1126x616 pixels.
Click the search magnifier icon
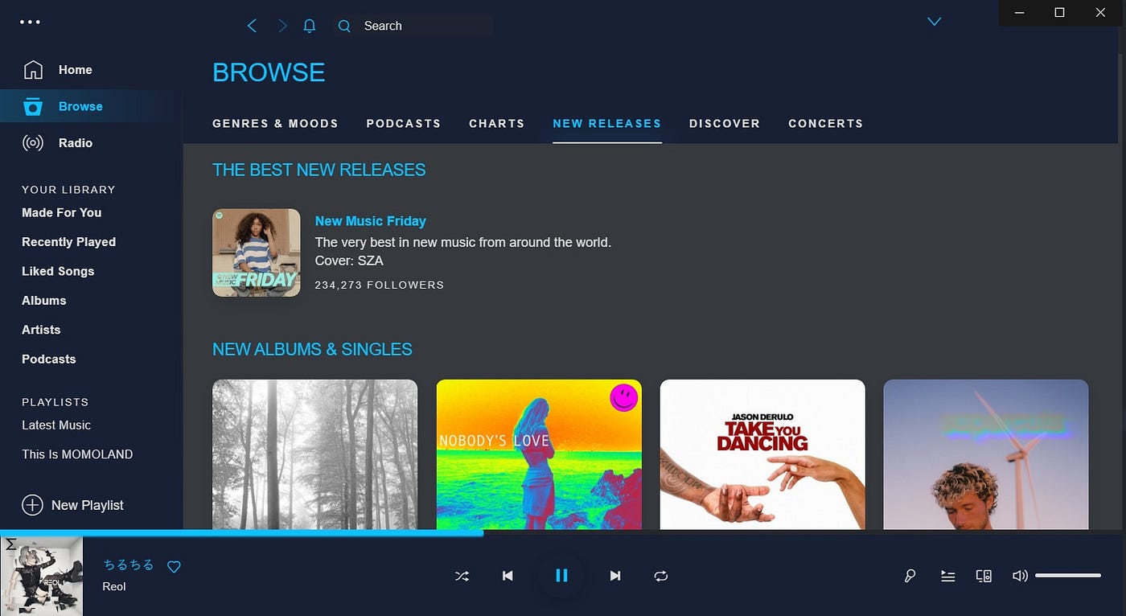[344, 26]
